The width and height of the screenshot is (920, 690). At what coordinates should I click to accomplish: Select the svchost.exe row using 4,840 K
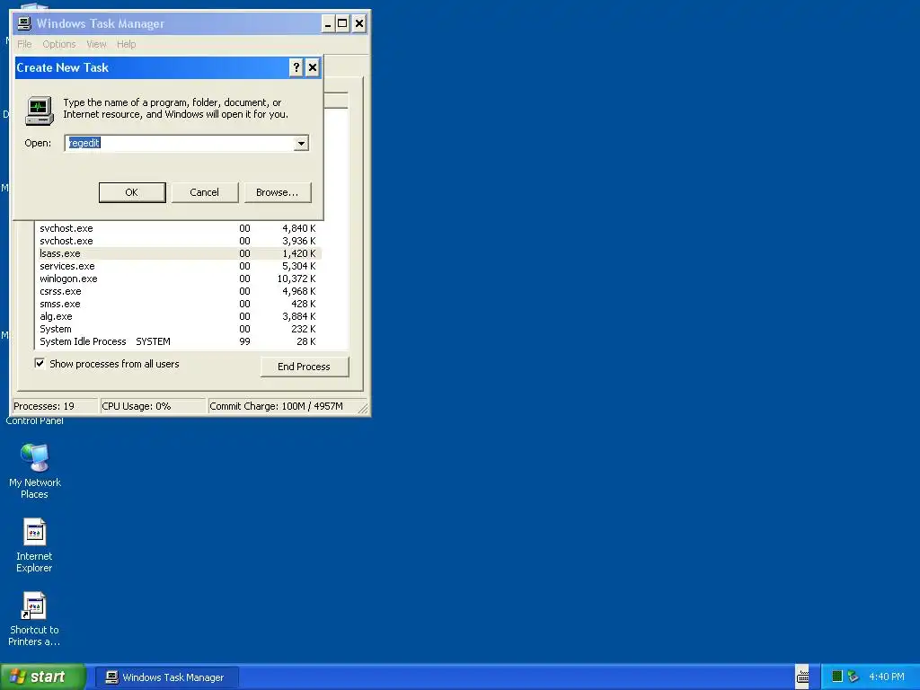tap(179, 228)
